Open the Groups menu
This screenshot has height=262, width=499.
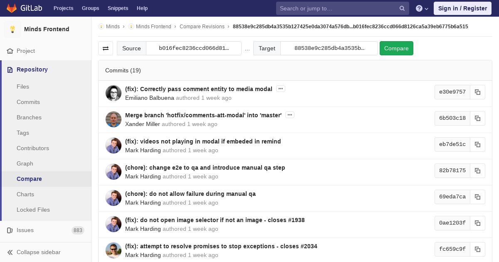pos(91,8)
